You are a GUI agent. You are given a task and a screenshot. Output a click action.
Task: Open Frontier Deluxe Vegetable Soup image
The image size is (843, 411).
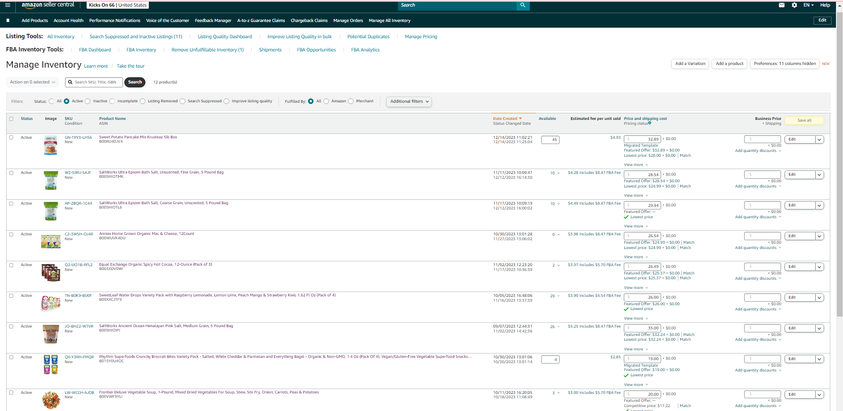tap(51, 400)
